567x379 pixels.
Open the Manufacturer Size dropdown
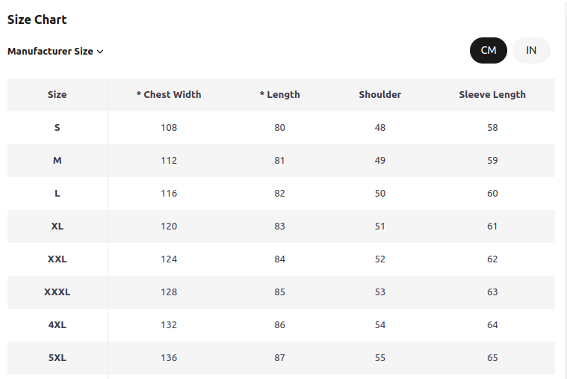[x=55, y=52]
